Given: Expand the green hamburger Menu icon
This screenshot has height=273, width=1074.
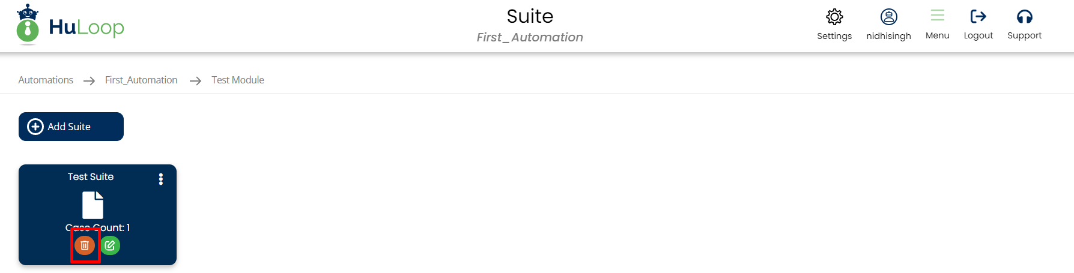Looking at the screenshot, I should pyautogui.click(x=937, y=16).
